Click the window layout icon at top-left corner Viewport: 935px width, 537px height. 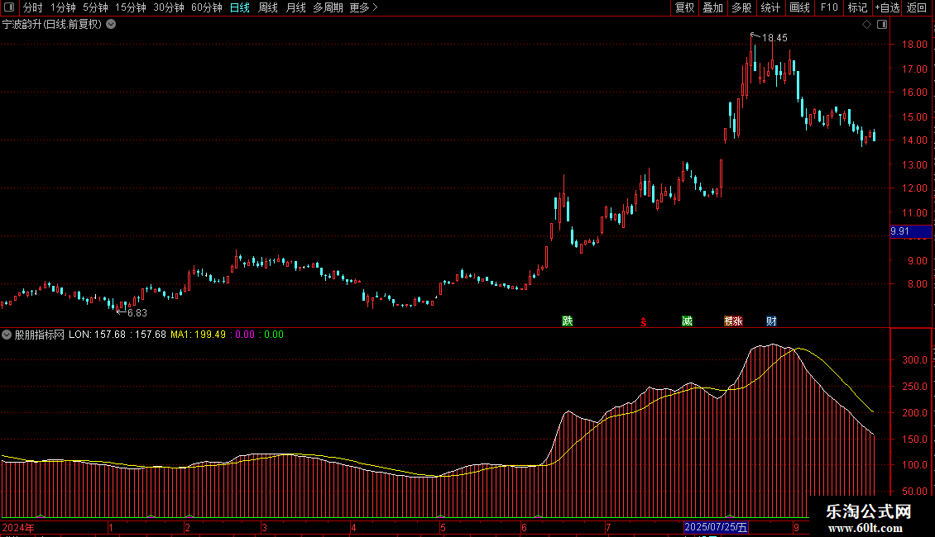pyautogui.click(x=8, y=7)
